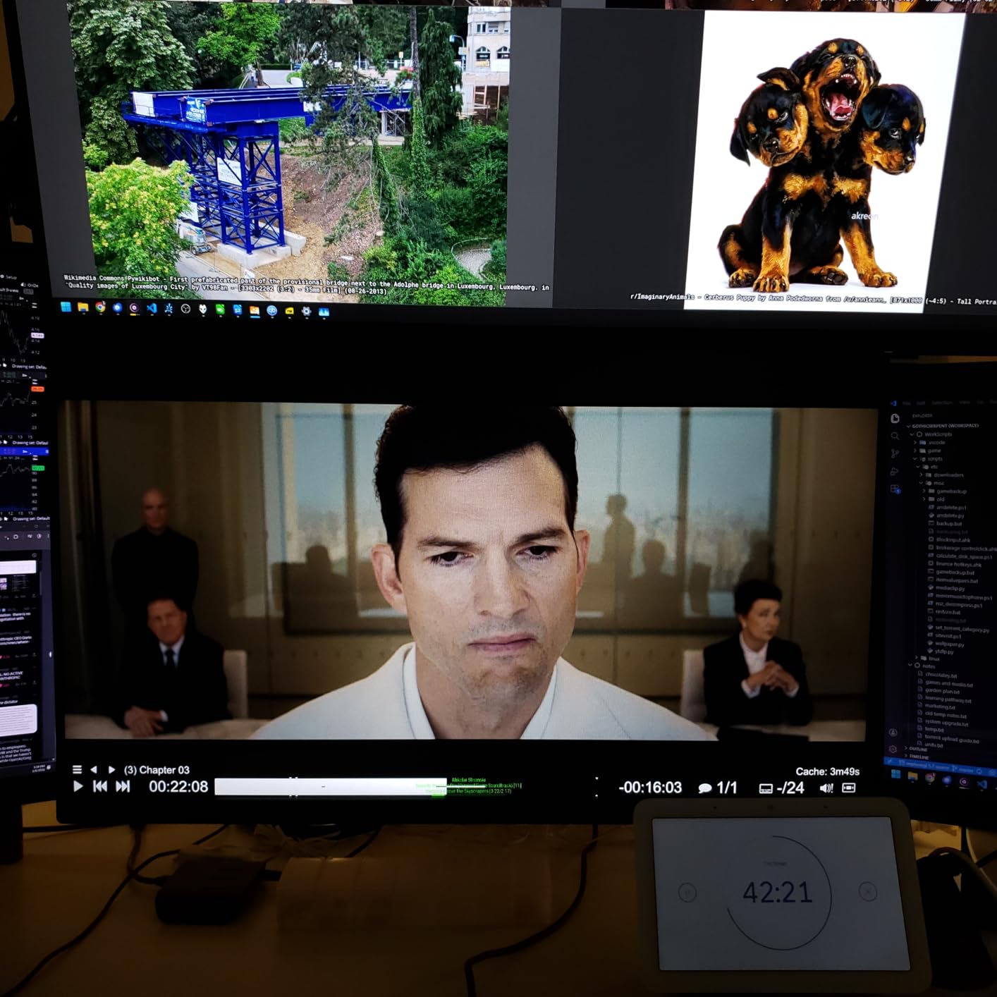
Task: Open Search in VS Code activity bar
Action: pos(895,436)
